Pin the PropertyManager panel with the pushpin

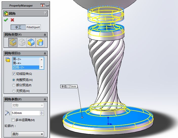point(47,5)
